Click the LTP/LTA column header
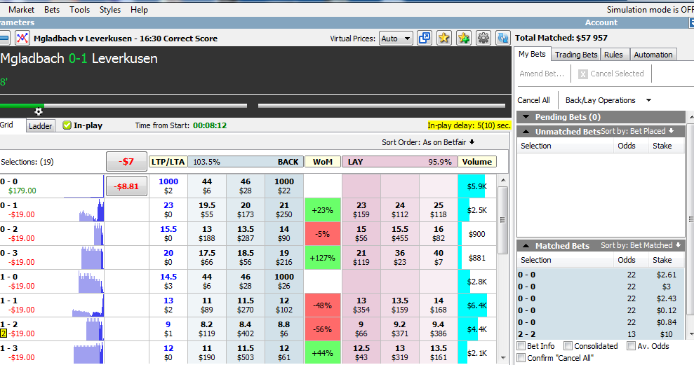Viewport: 694px width, 365px height. pyautogui.click(x=168, y=162)
